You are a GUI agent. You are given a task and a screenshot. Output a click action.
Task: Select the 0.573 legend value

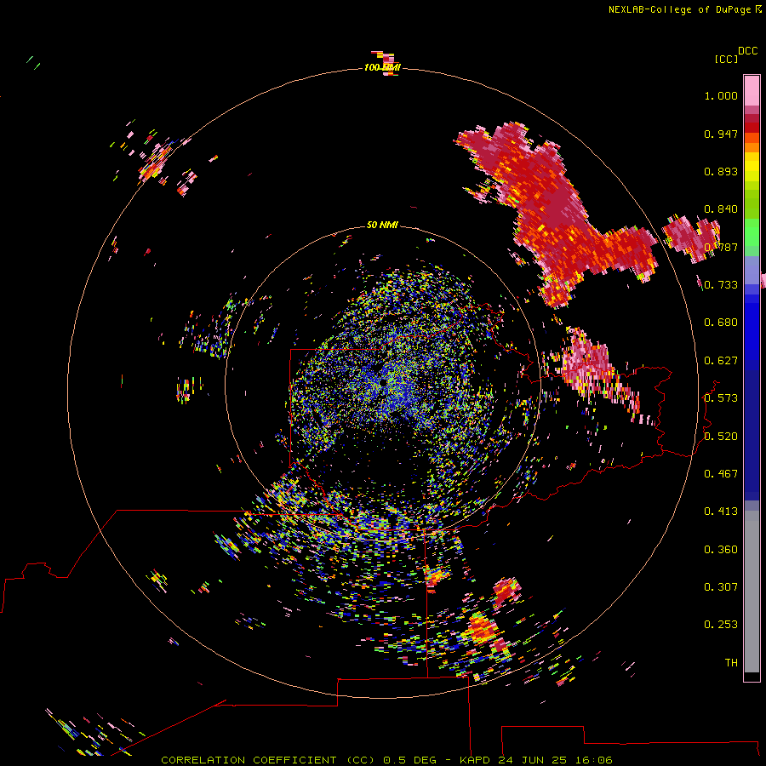721,398
